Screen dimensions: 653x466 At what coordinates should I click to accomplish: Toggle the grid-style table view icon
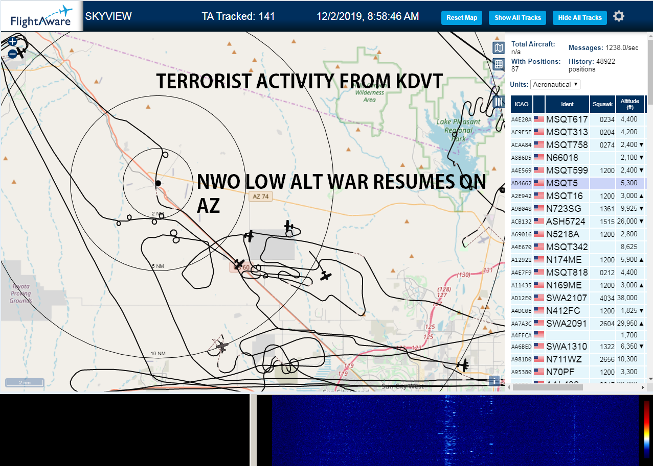499,64
